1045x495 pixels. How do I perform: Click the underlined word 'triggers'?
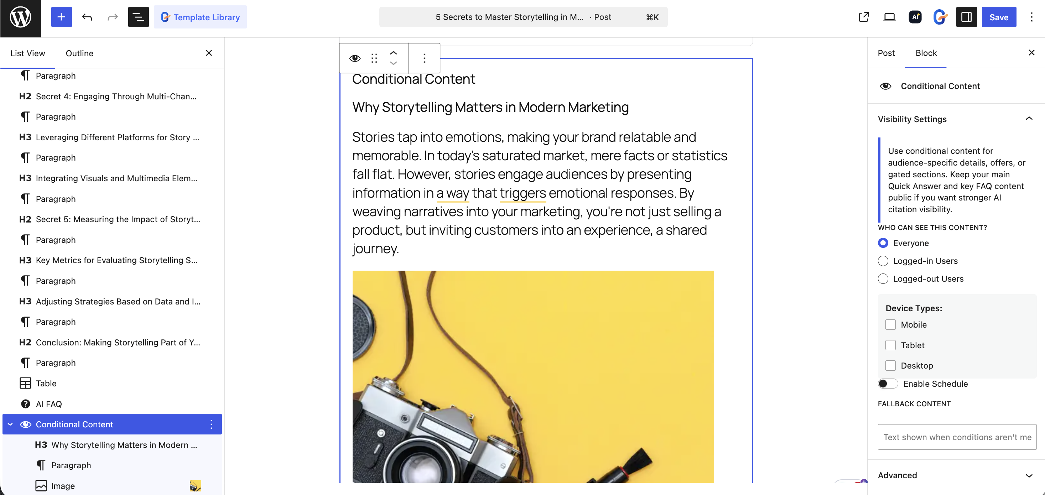(x=522, y=193)
